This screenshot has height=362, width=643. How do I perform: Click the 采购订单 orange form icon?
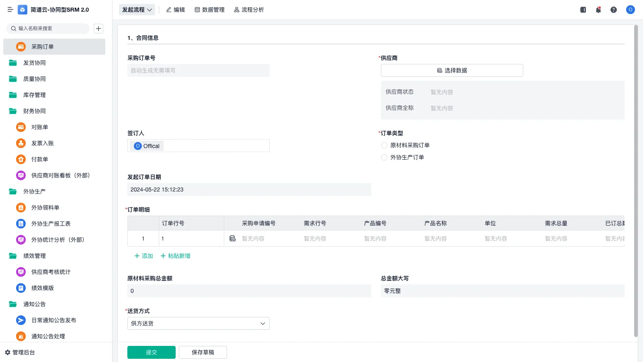click(21, 47)
